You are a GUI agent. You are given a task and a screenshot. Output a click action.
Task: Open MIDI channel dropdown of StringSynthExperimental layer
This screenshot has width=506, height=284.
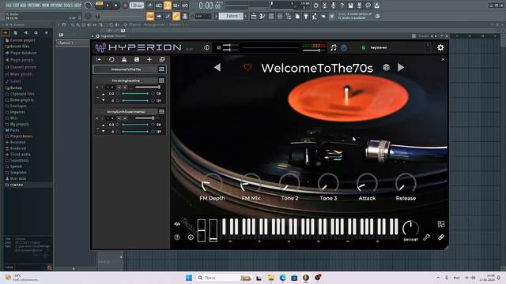pos(110,118)
